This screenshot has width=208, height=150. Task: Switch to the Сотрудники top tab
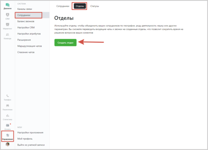pos(63,6)
